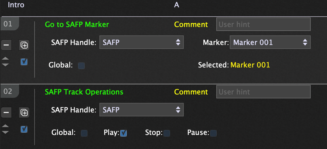This screenshot has width=327, height=149.
Task: Move step 02 down with arrow
Action: 5,132
